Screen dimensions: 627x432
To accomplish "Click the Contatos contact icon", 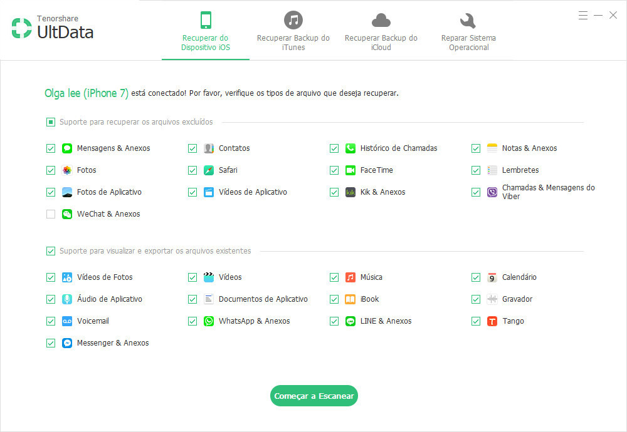I will pos(209,148).
